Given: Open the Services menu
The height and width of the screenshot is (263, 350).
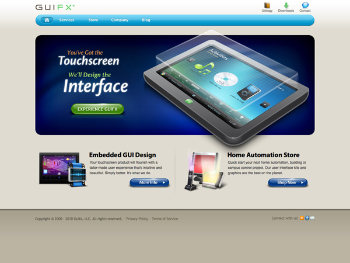Looking at the screenshot, I should pyautogui.click(x=66, y=20).
